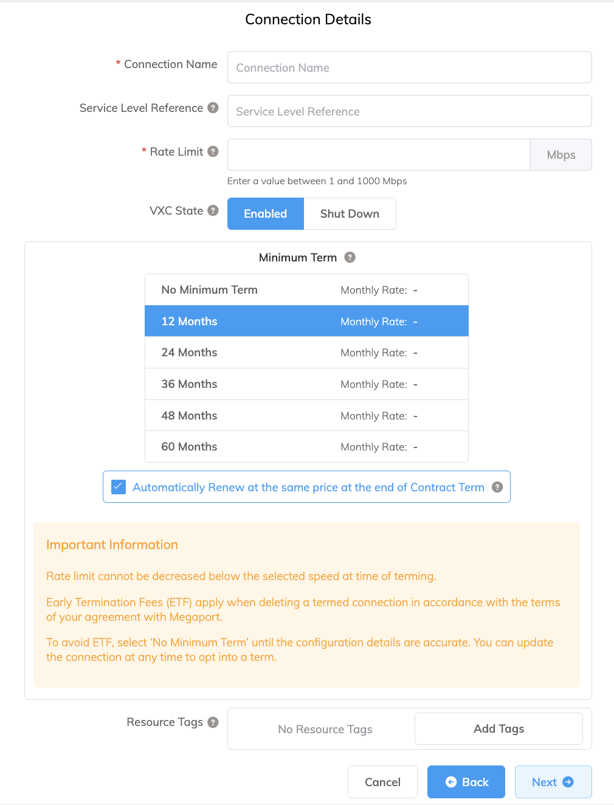614x805 pixels.
Task: View the Resource Tags help icon
Action: coord(213,722)
